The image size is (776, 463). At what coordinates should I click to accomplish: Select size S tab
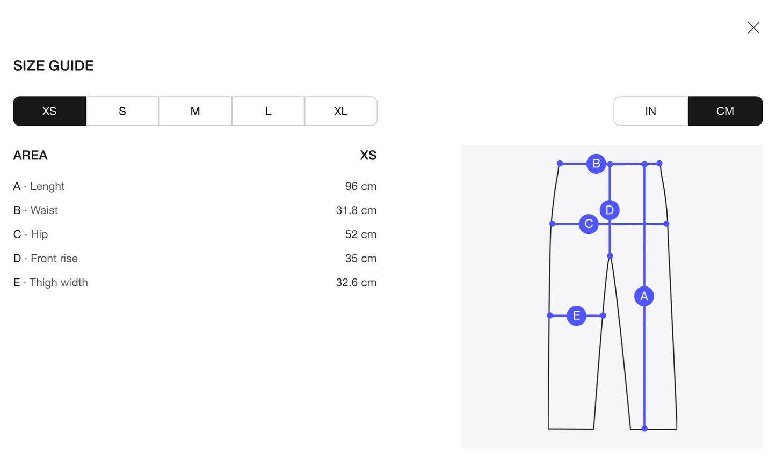[x=122, y=111]
